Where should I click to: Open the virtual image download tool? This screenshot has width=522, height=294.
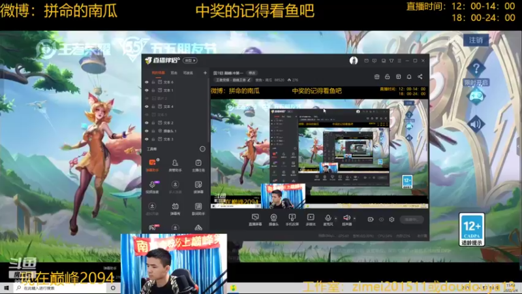coord(153,208)
